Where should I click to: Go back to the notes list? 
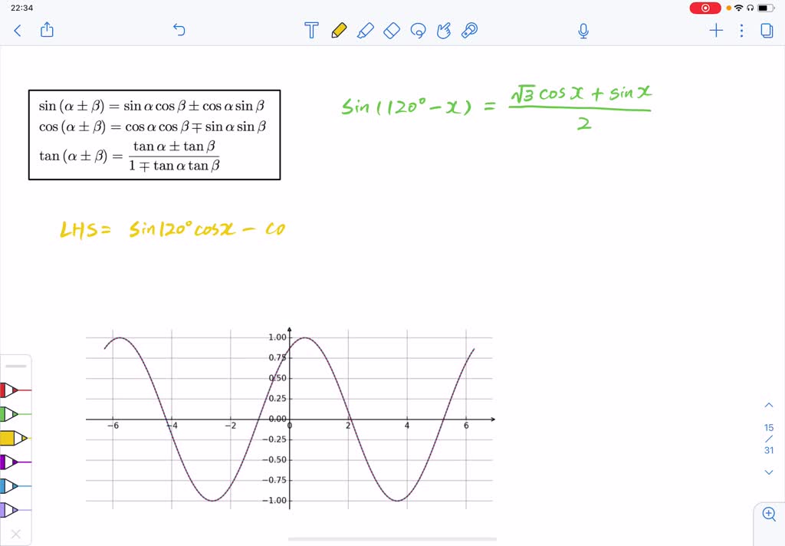[17, 31]
